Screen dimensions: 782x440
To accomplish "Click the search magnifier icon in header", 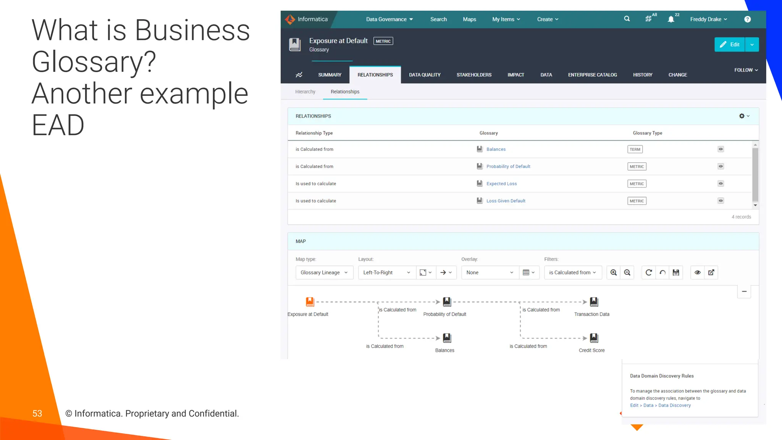I will point(627,19).
